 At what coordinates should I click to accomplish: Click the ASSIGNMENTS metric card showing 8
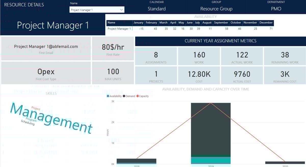(156, 56)
